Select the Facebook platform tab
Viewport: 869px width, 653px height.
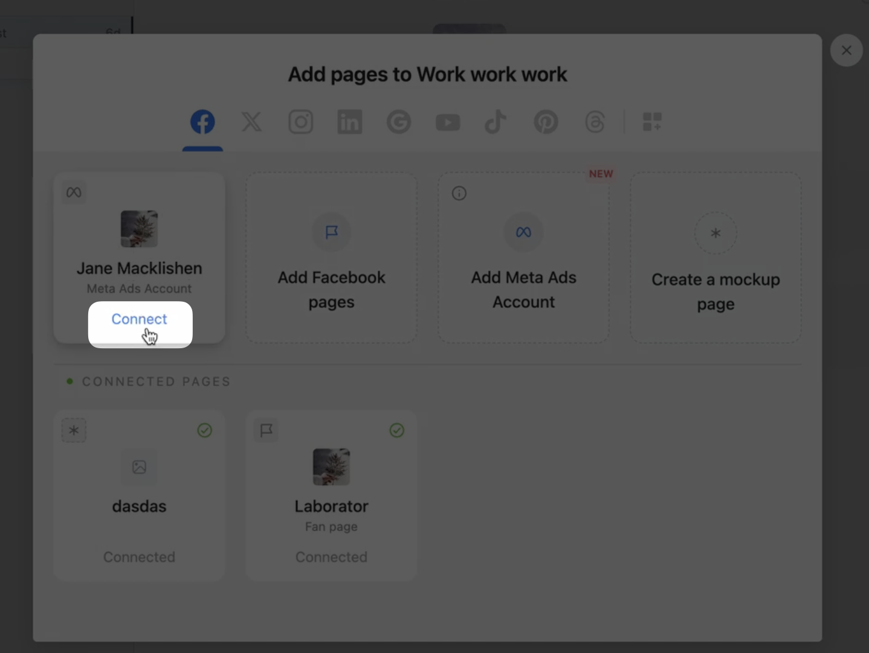click(x=202, y=122)
